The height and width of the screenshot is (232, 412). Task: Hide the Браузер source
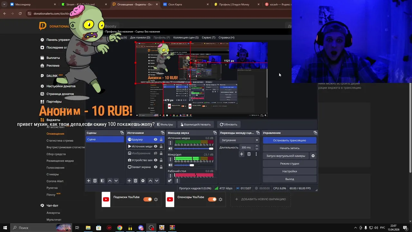[x=155, y=140]
